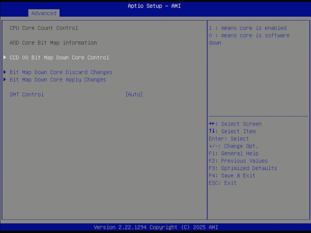Click the CPU Core Count Control heading

(x=44, y=28)
